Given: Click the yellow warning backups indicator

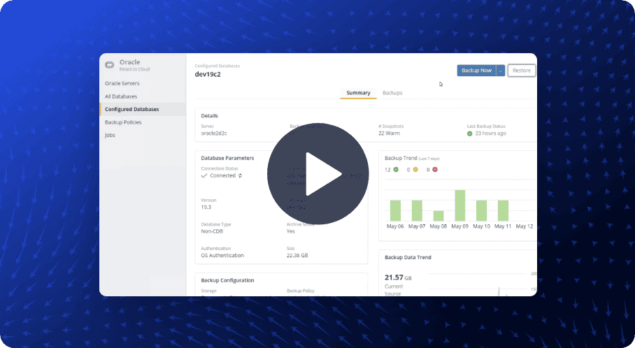Looking at the screenshot, I should (415, 169).
